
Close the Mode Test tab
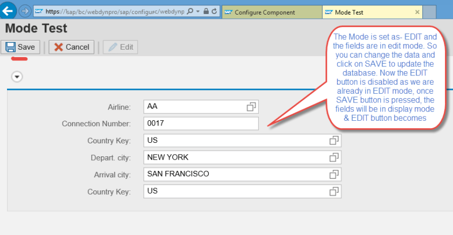pos(417,12)
